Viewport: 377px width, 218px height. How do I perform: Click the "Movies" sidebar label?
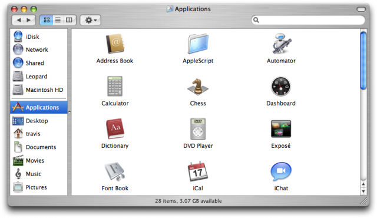[x=35, y=160]
